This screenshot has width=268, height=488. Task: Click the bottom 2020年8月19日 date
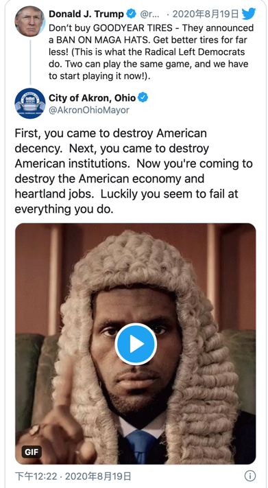[x=98, y=476]
